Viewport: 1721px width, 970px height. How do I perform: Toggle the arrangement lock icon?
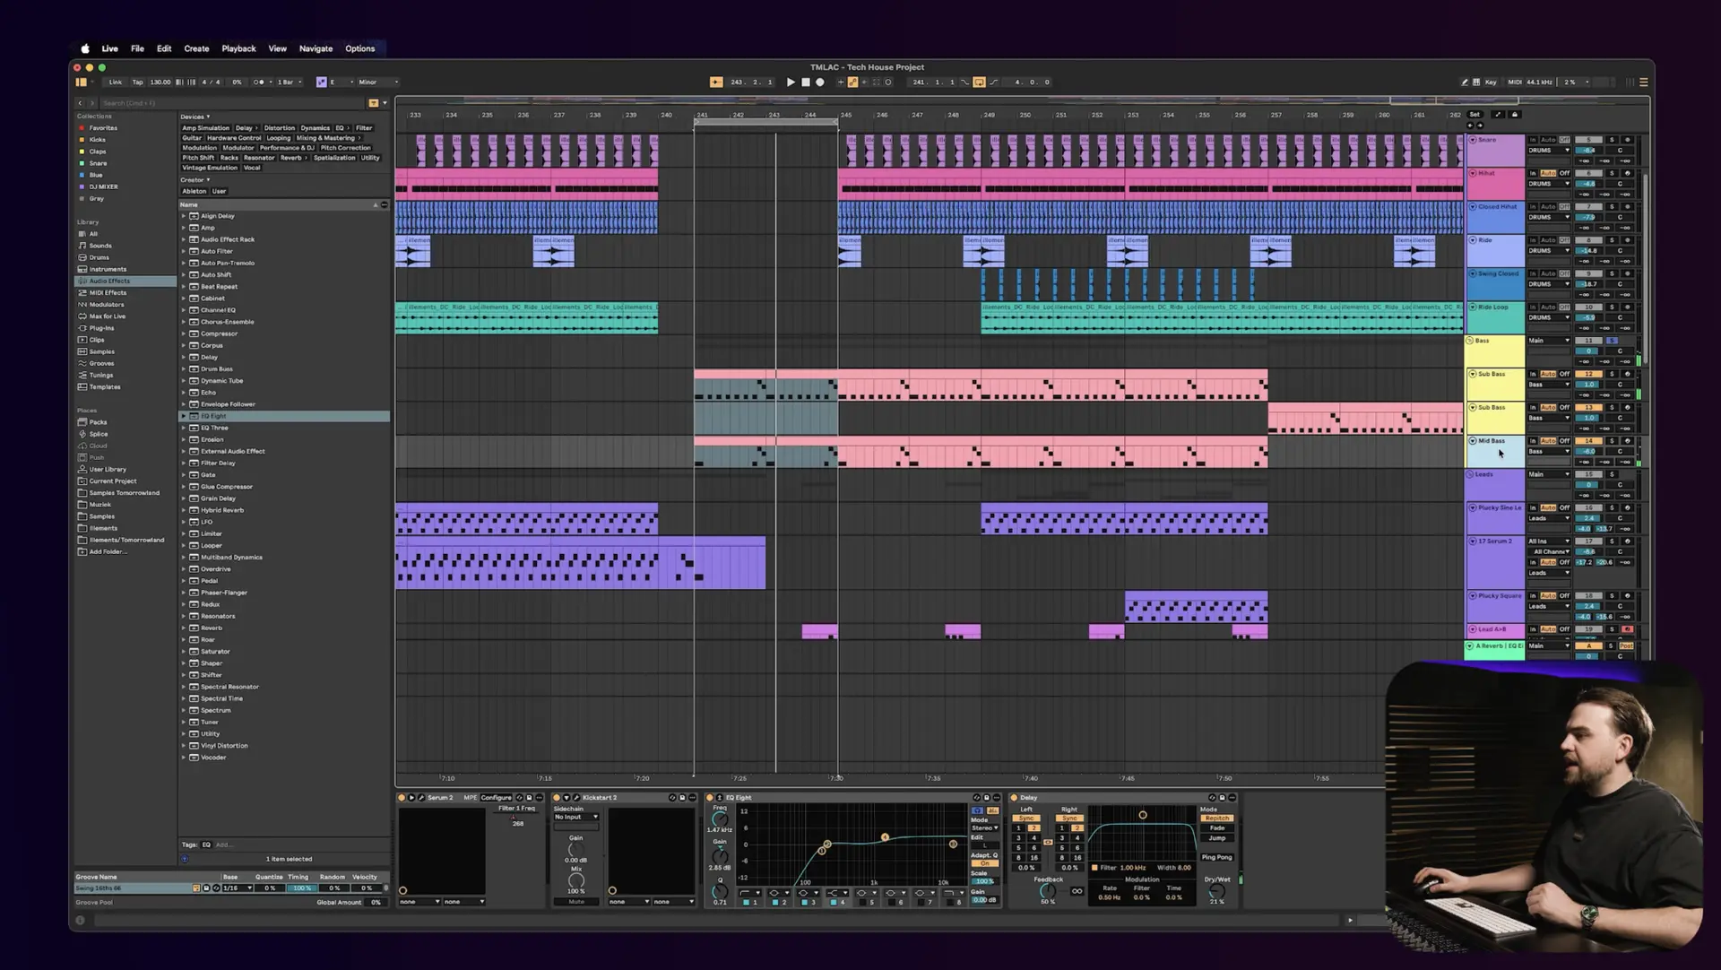(1515, 115)
